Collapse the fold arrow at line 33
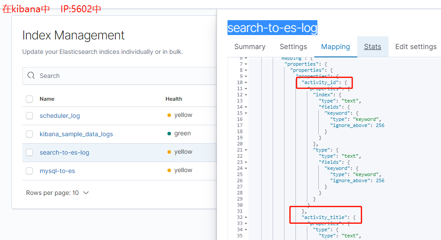 coord(246,224)
